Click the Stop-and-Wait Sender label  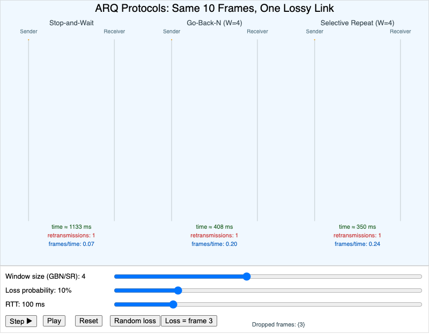[28, 32]
